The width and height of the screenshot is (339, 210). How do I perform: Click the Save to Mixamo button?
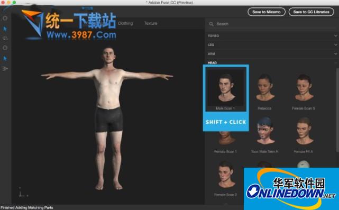(x=267, y=12)
